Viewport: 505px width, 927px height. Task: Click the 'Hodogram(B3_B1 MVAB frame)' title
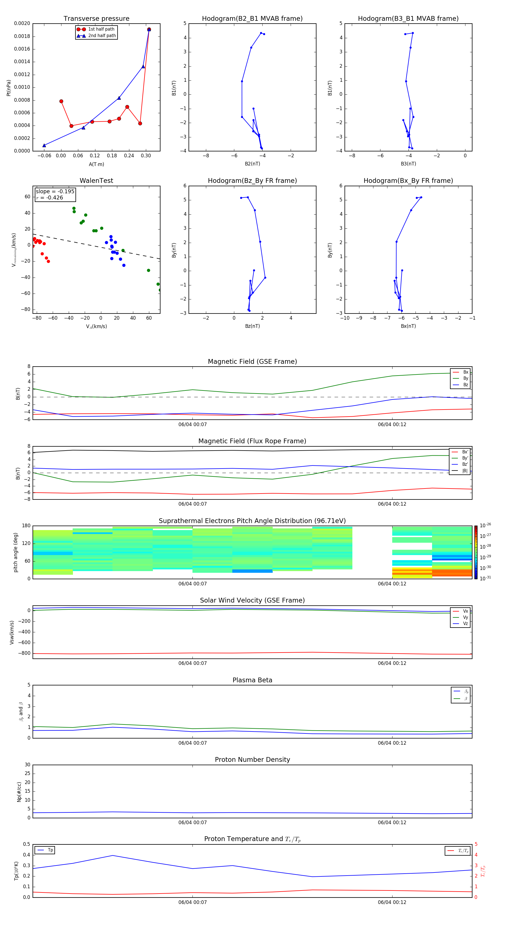click(408, 19)
